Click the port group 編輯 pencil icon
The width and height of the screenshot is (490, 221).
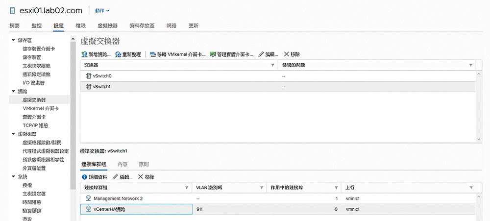pyautogui.click(x=115, y=177)
